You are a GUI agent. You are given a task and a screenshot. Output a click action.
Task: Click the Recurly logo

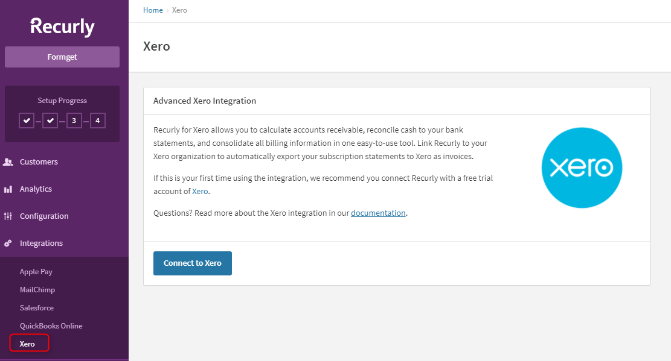62,27
